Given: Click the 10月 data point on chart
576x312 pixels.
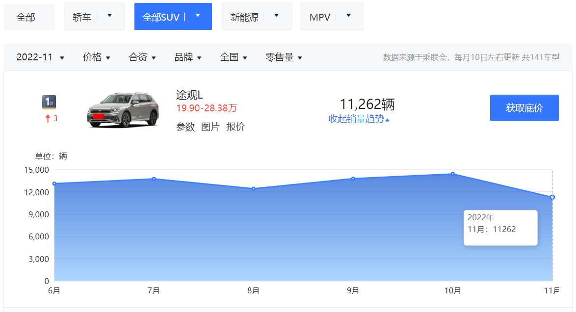Looking at the screenshot, I should [x=452, y=174].
